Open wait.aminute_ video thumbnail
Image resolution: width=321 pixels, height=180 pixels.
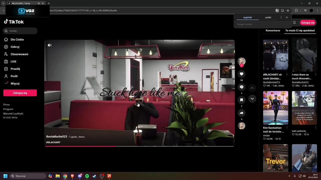click(x=304, y=108)
